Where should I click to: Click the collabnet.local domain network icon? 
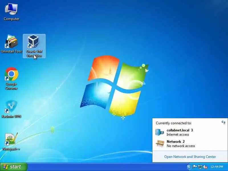pyautogui.click(x=160, y=132)
